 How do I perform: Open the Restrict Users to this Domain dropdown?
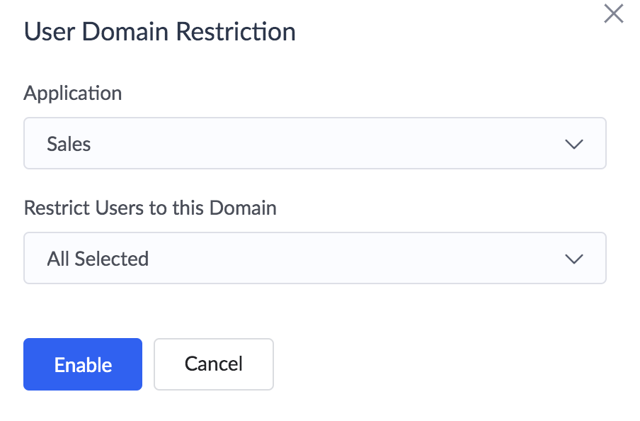(x=315, y=258)
